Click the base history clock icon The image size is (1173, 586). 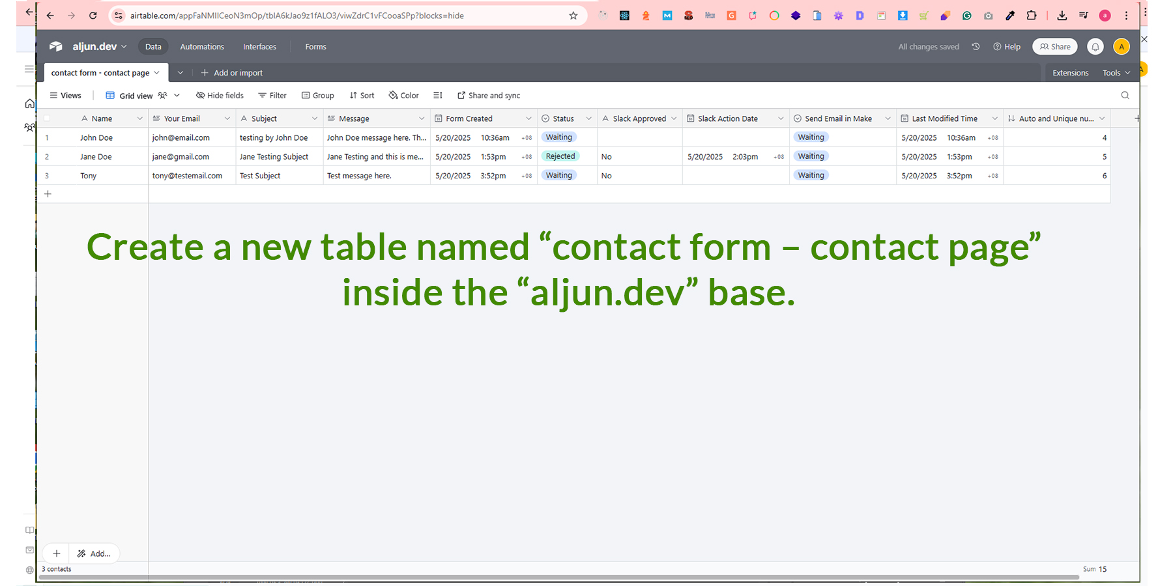976,47
